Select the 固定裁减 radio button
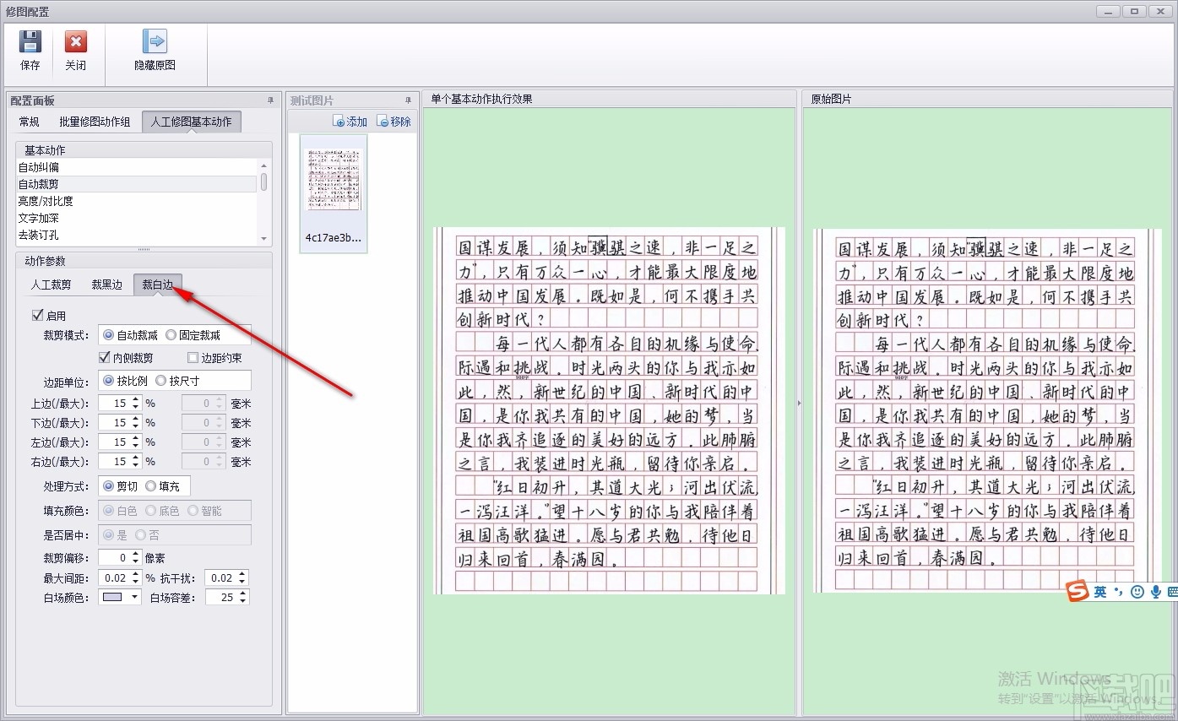This screenshot has width=1178, height=721. (x=171, y=335)
